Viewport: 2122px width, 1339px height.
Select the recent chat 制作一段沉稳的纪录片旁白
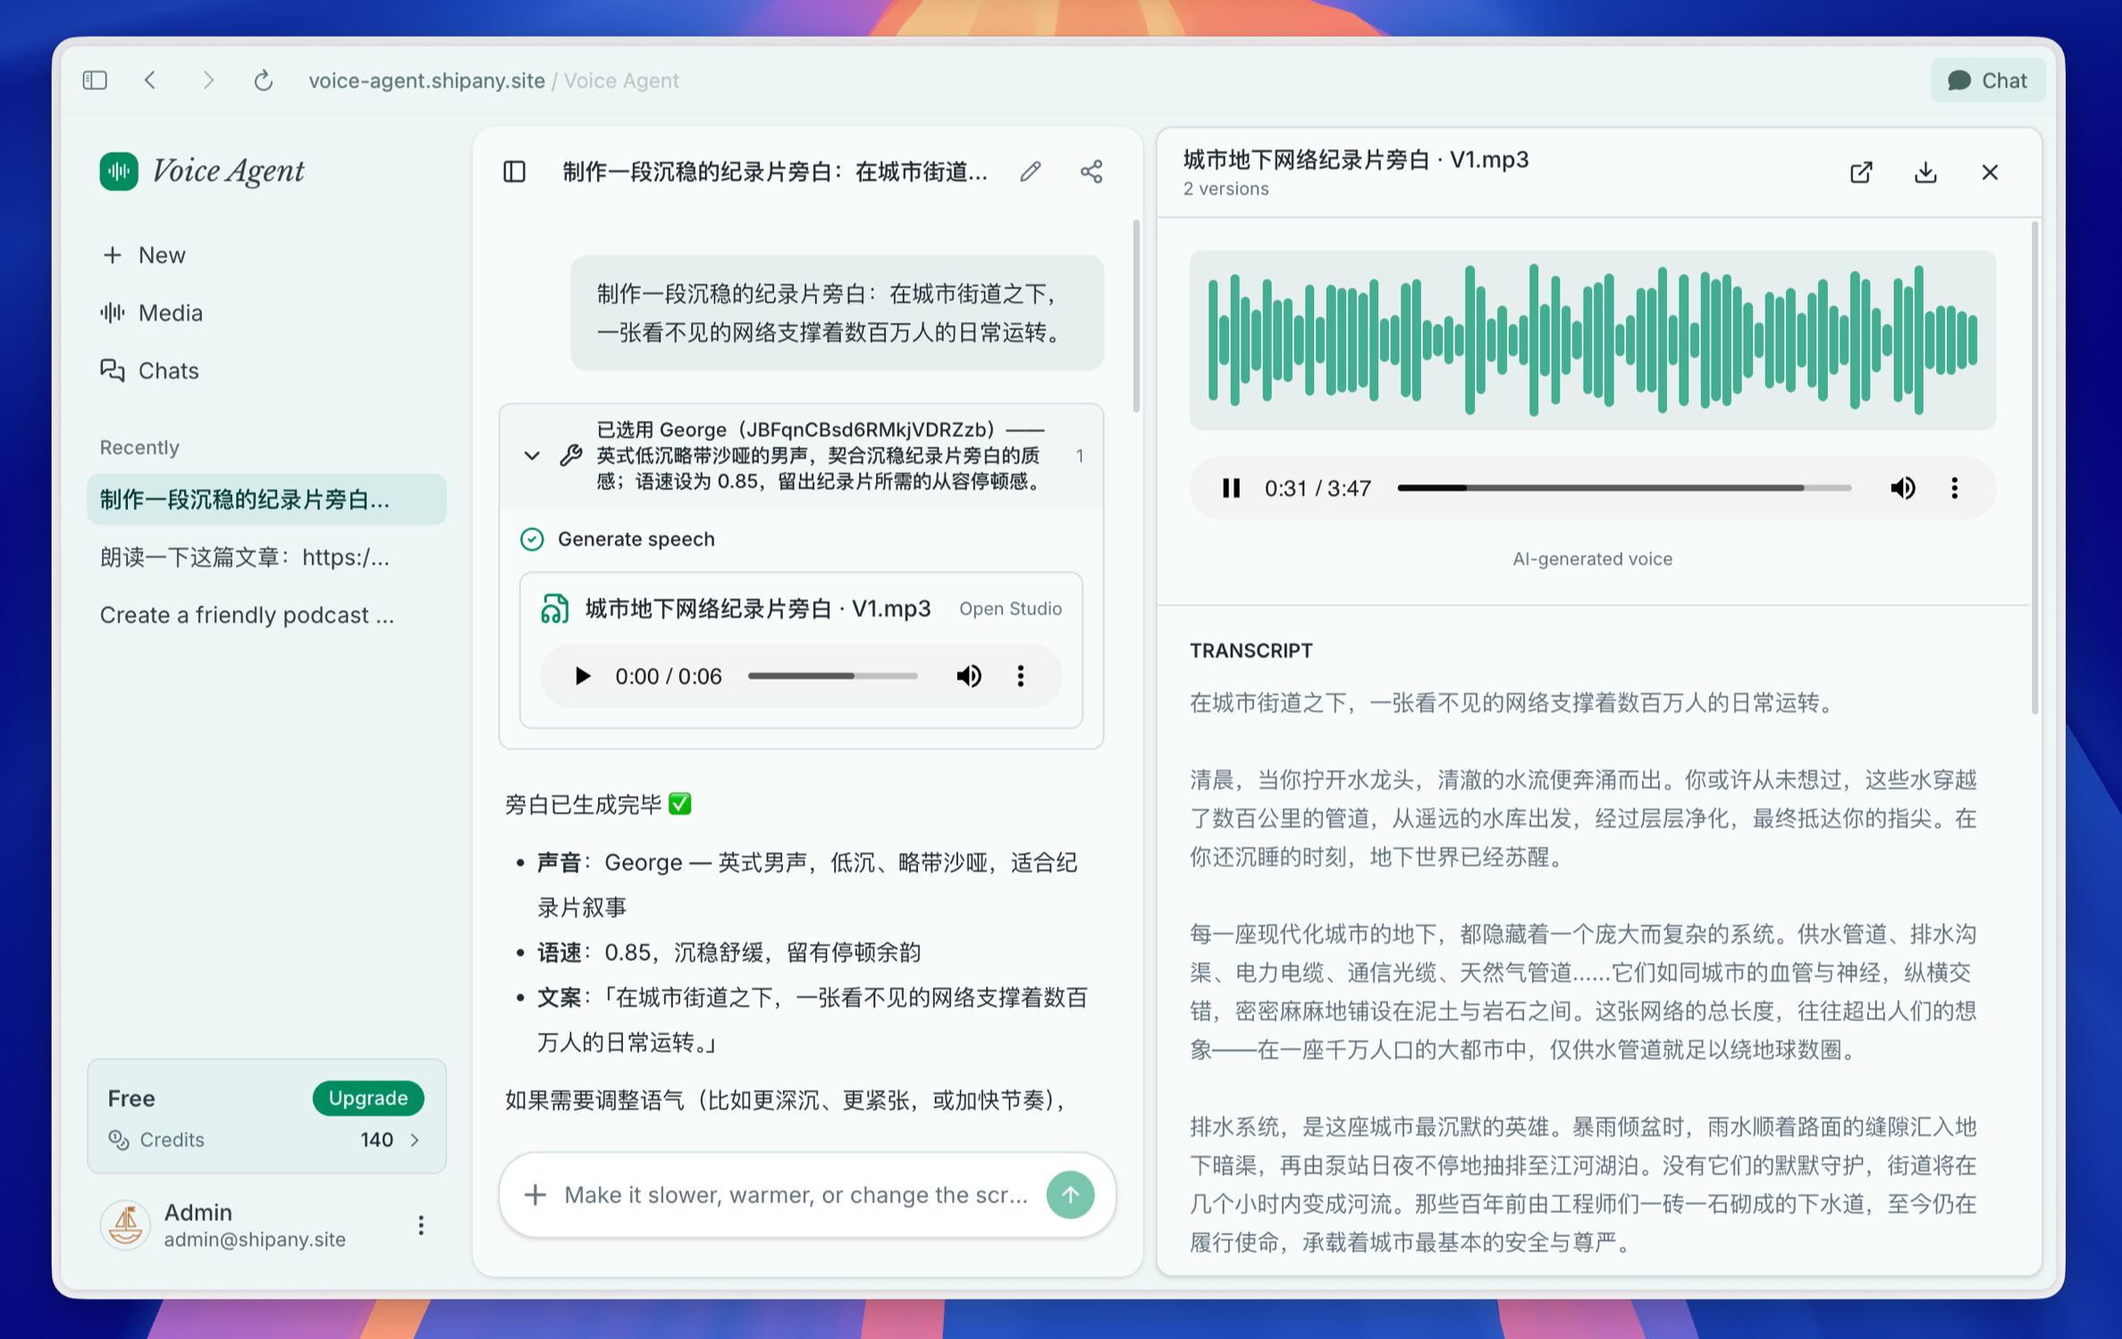[266, 499]
